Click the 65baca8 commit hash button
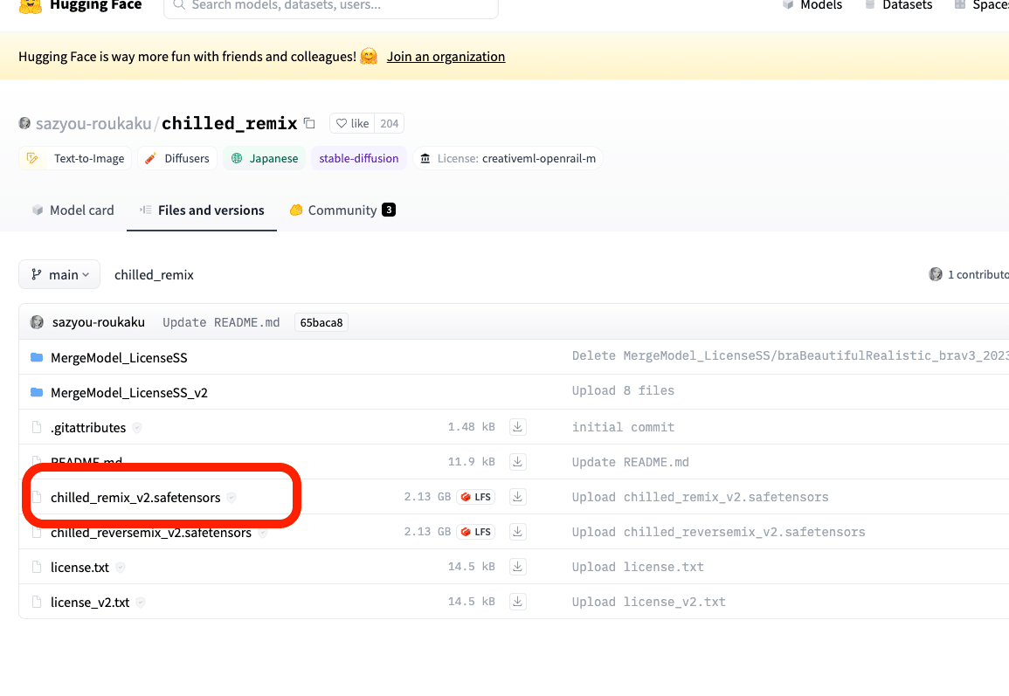Image resolution: width=1009 pixels, height=696 pixels. [x=321, y=322]
